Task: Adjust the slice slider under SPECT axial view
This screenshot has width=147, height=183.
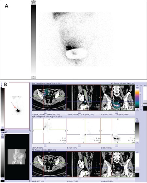Action: click(x=45, y=146)
